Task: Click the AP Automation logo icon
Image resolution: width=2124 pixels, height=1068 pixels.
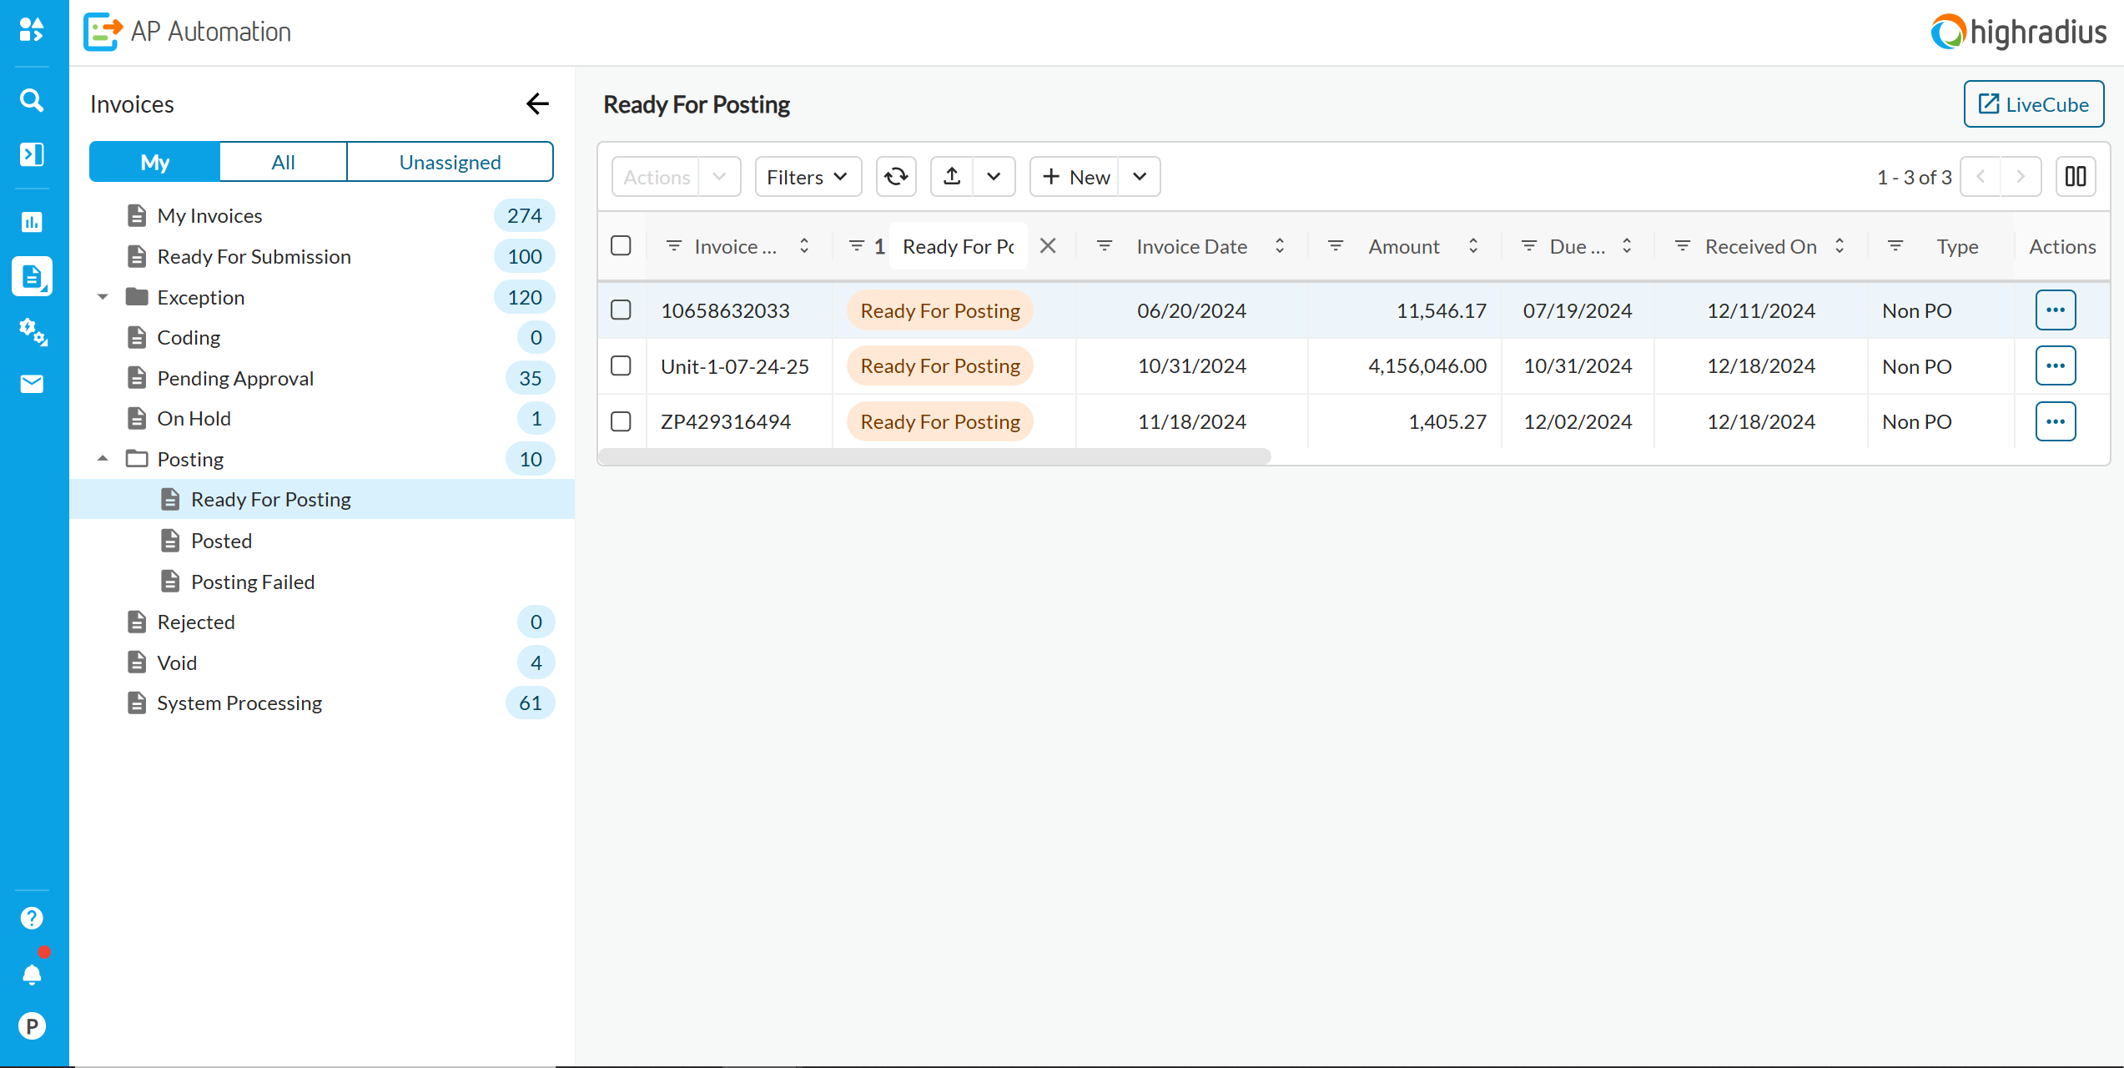Action: (103, 32)
